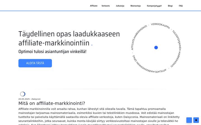Viewport: 201px width, 125px height.
Task: Click the Daisycon crescent logo above the article date
Action: (23, 94)
